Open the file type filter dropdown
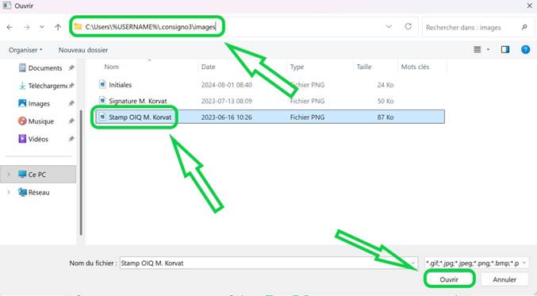 pyautogui.click(x=477, y=263)
